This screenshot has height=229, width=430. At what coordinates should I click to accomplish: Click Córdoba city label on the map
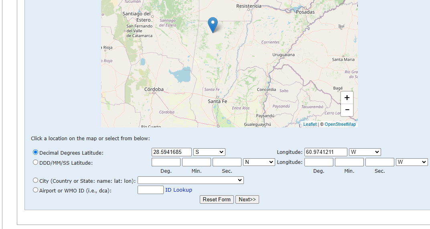(x=154, y=89)
